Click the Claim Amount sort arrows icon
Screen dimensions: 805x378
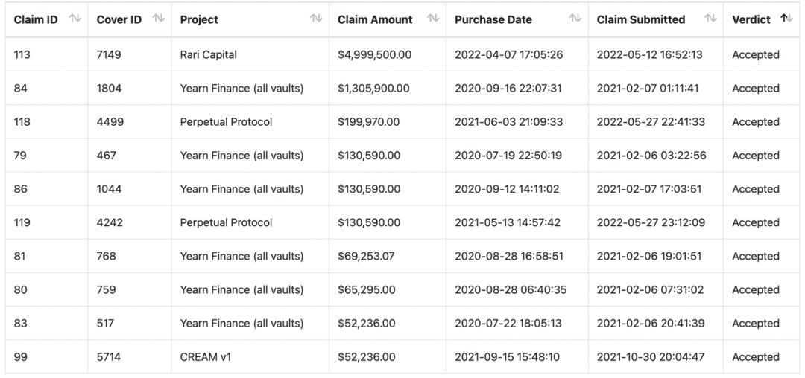click(433, 19)
